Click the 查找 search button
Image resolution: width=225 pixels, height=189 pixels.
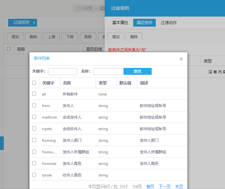[137, 71]
